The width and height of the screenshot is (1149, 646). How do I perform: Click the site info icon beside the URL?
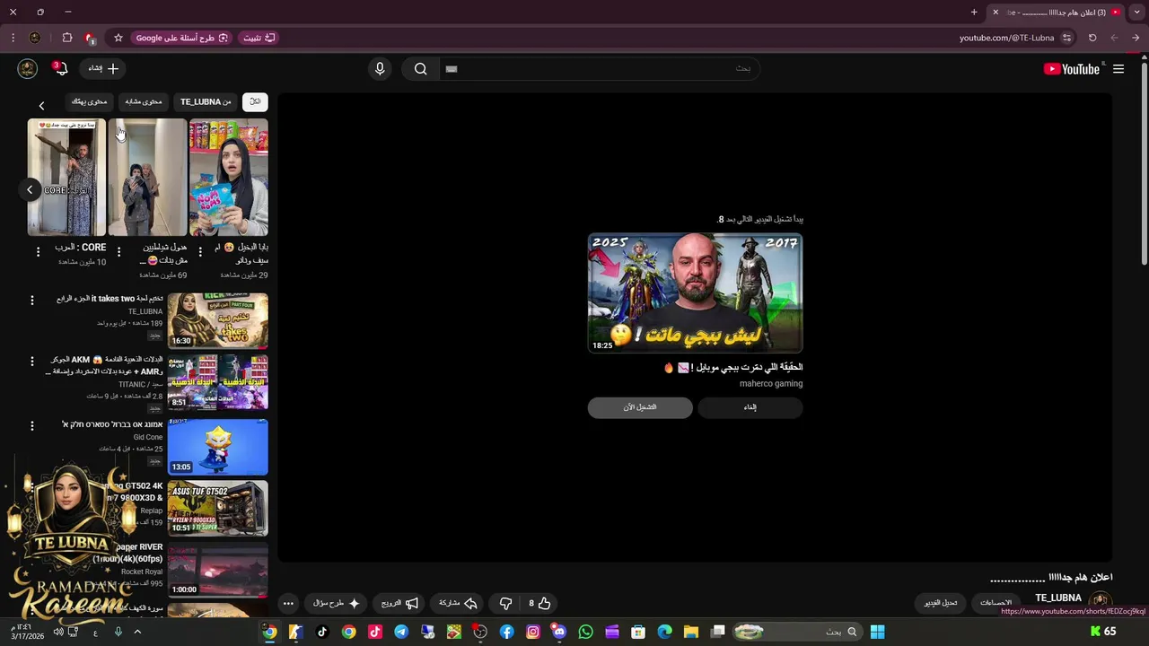click(1066, 38)
